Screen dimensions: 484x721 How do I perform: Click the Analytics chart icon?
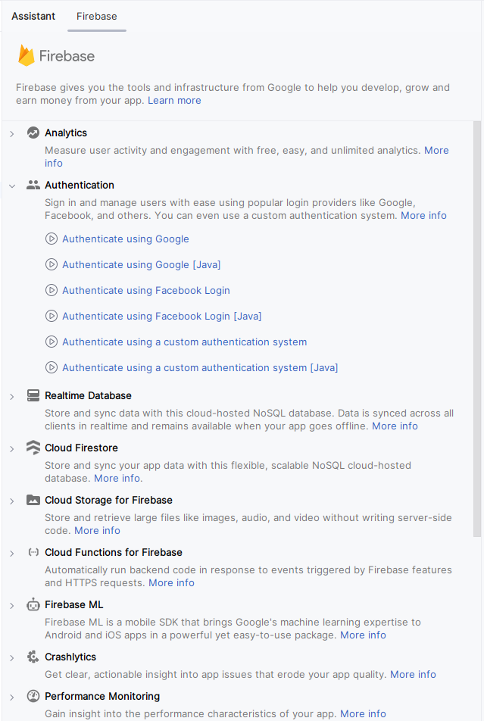pos(33,133)
